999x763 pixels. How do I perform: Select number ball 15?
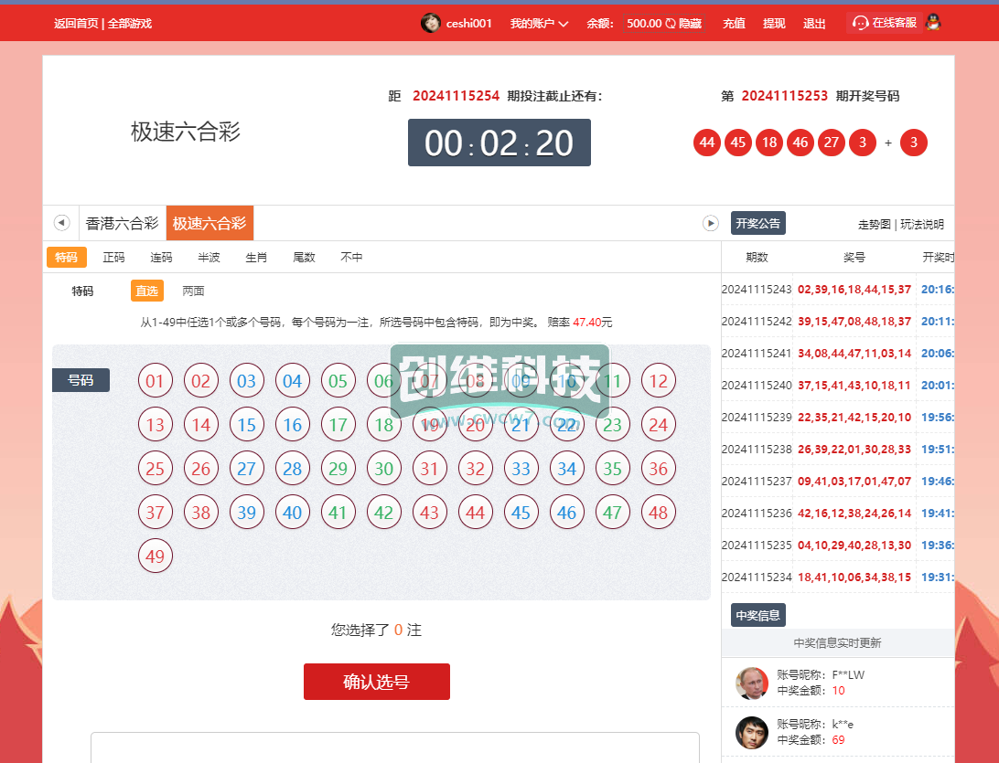(x=247, y=425)
